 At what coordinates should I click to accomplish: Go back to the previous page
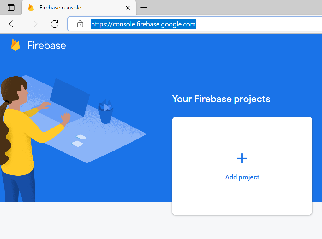13,24
